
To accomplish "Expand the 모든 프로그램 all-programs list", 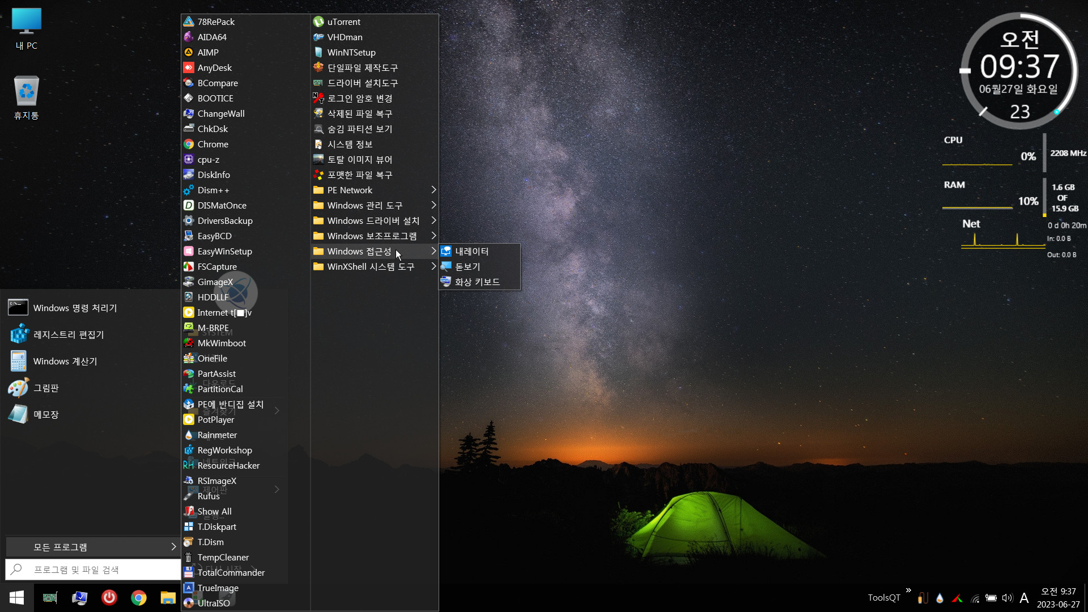I will coord(93,547).
